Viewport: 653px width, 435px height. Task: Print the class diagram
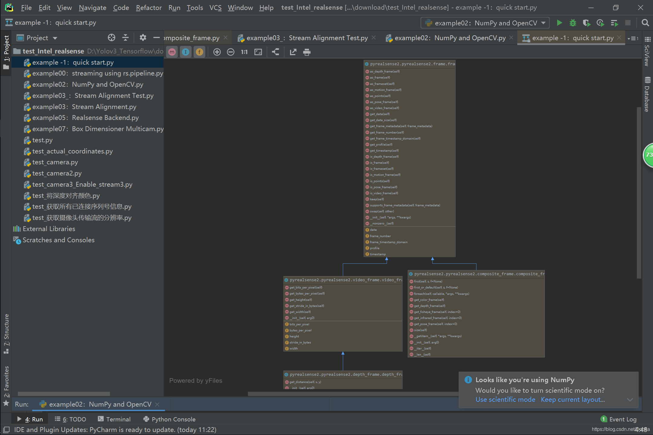(x=307, y=52)
